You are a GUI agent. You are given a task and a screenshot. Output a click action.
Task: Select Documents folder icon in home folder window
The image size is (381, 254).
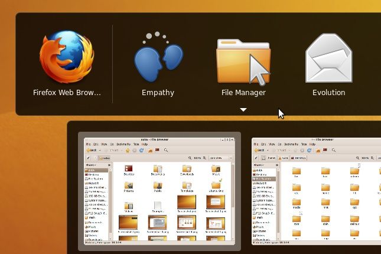(158, 170)
